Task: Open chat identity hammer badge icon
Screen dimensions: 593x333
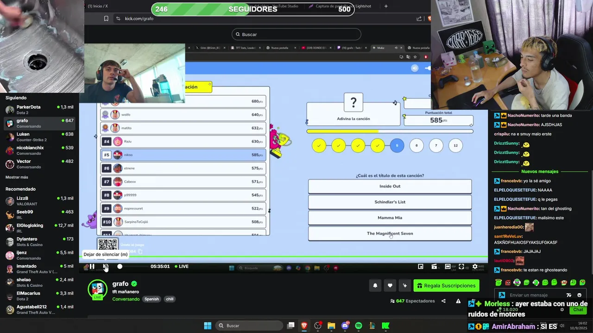Action: click(x=502, y=295)
